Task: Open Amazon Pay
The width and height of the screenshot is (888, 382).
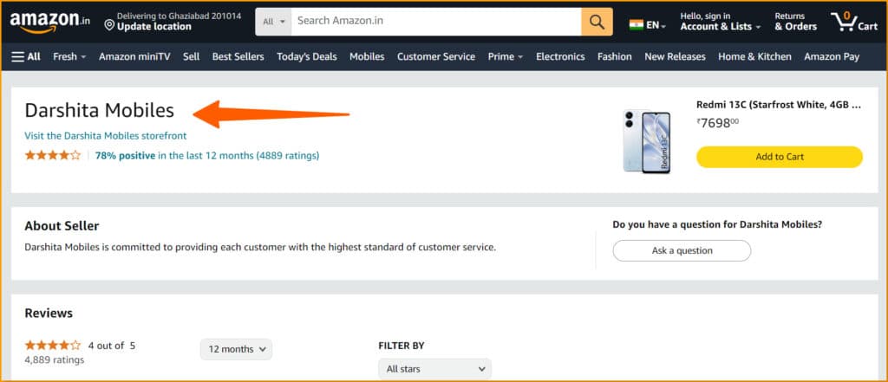Action: pyautogui.click(x=832, y=56)
